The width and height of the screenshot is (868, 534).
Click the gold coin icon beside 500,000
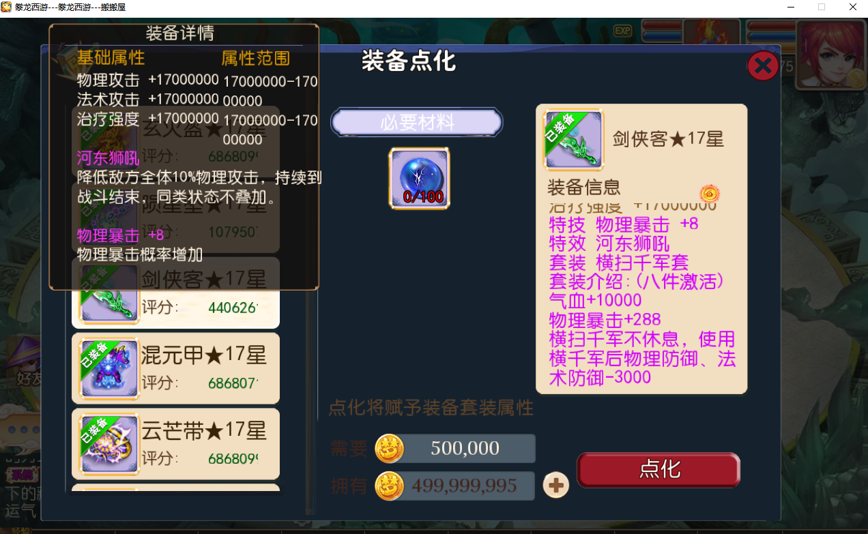point(390,448)
